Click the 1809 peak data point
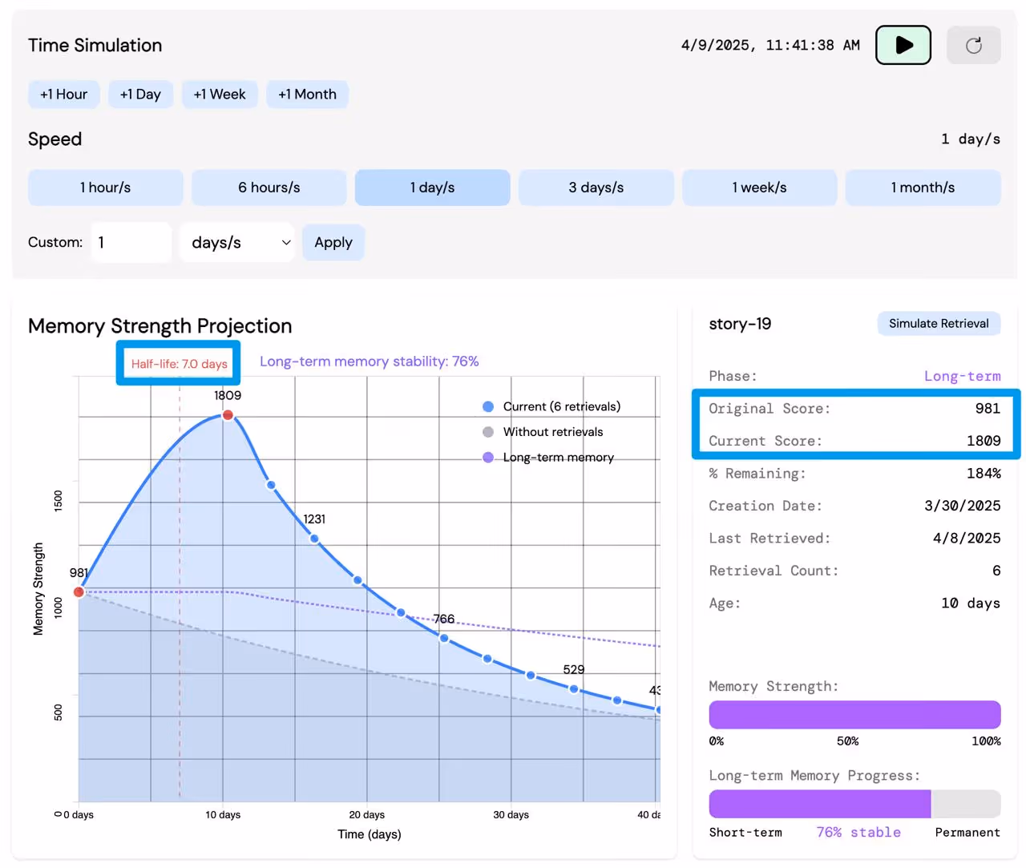This screenshot has width=1026, height=868. (x=228, y=415)
